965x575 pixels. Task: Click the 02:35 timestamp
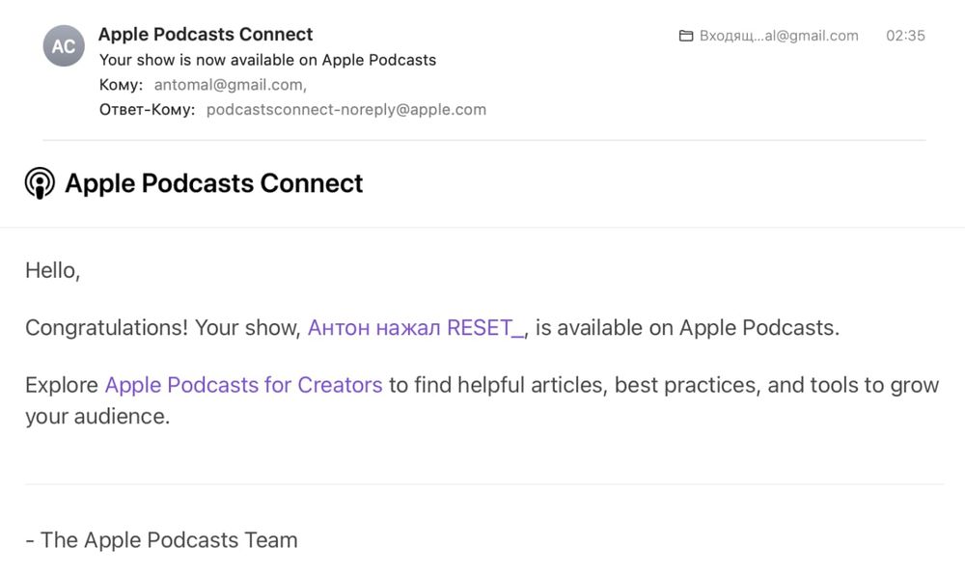click(905, 36)
